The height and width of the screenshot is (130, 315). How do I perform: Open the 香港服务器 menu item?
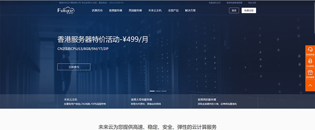click(115, 10)
